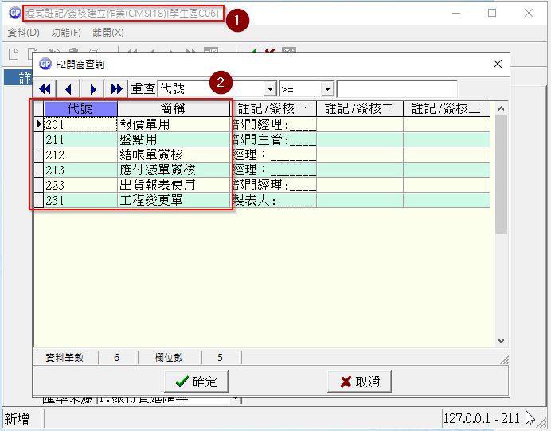551x431 pixels.
Task: Go to next record arrow
Action: coord(93,88)
